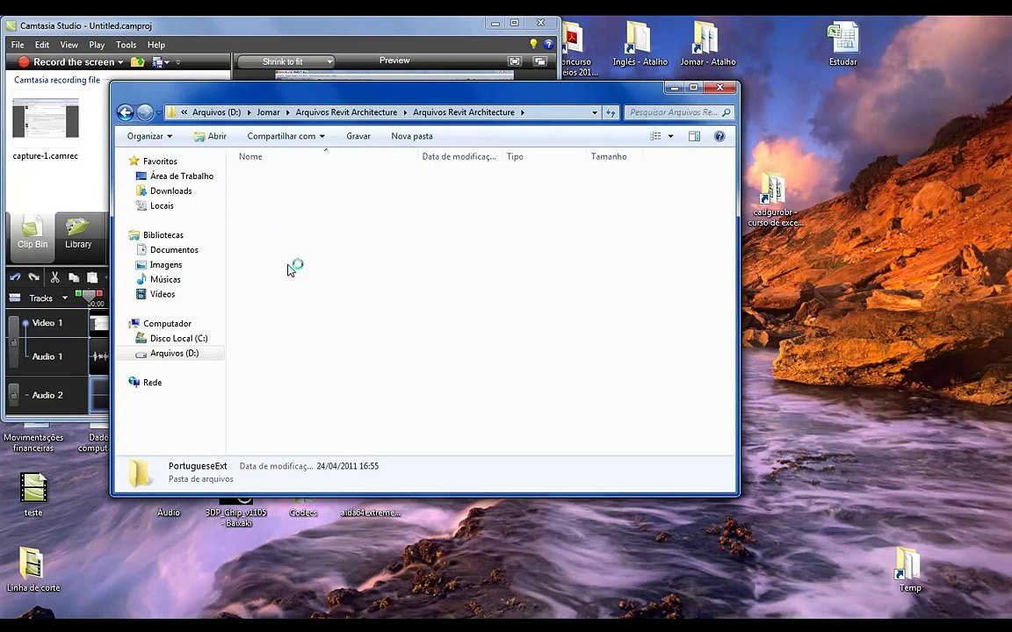Open the Help menu in Camtasia

click(156, 45)
